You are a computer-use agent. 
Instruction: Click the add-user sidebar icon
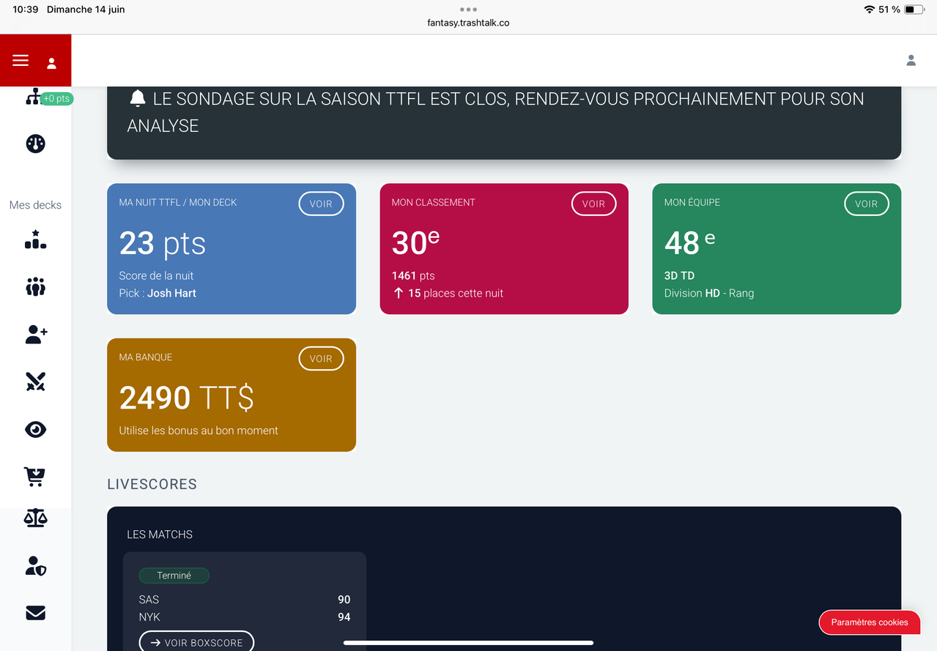[36, 335]
